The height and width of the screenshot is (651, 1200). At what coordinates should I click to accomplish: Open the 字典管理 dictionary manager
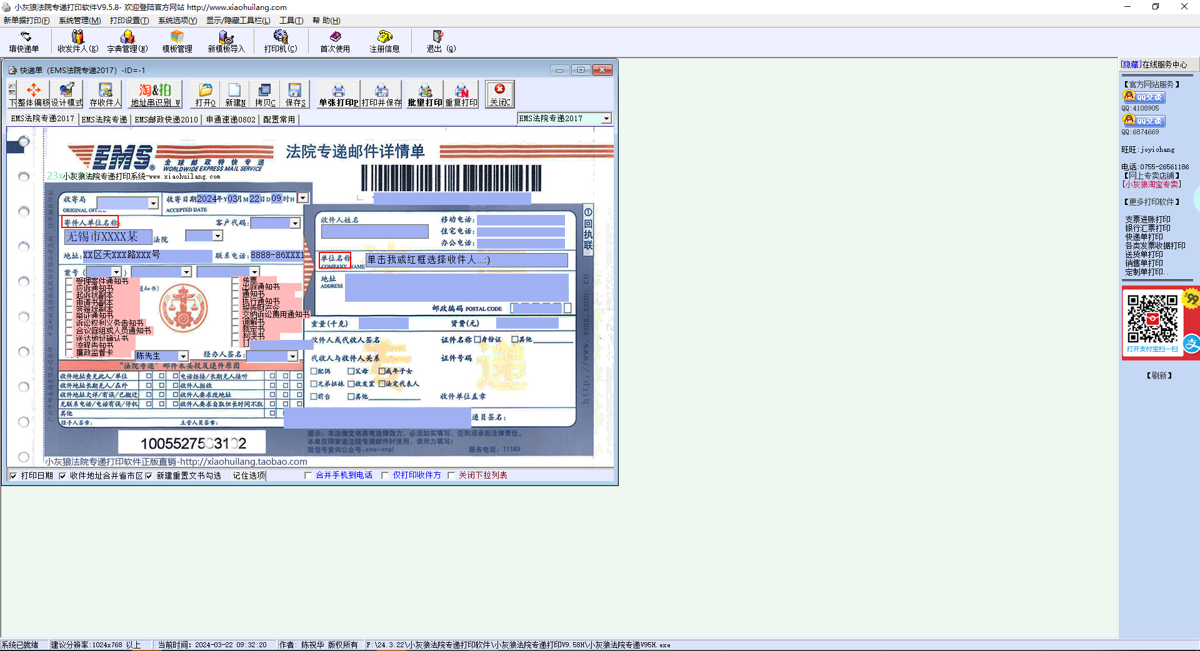click(127, 41)
